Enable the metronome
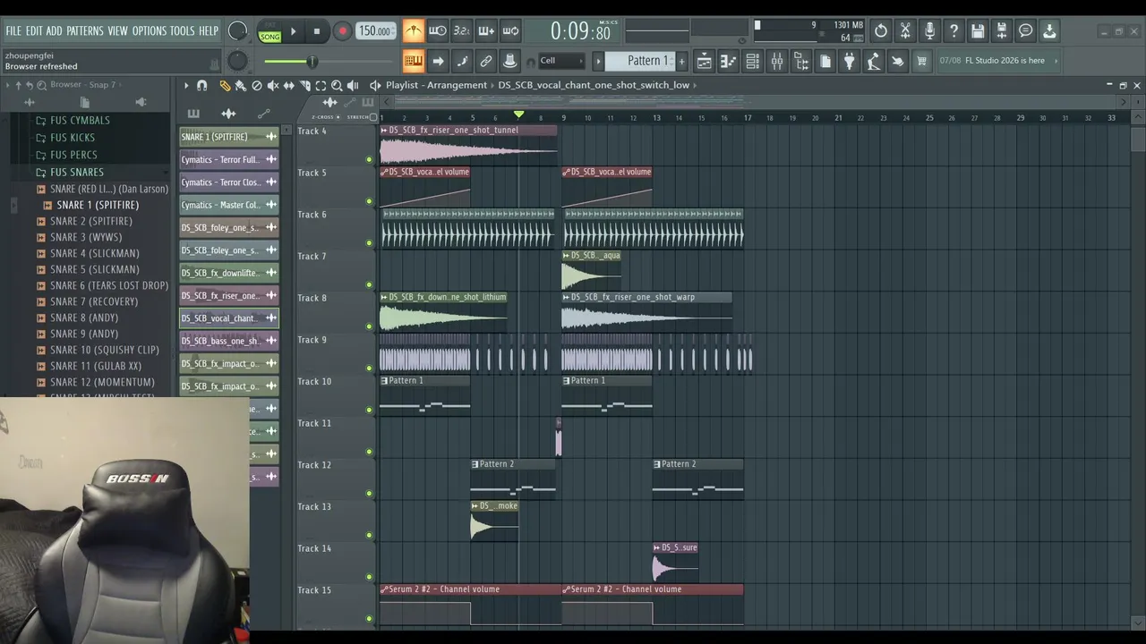 point(413,30)
